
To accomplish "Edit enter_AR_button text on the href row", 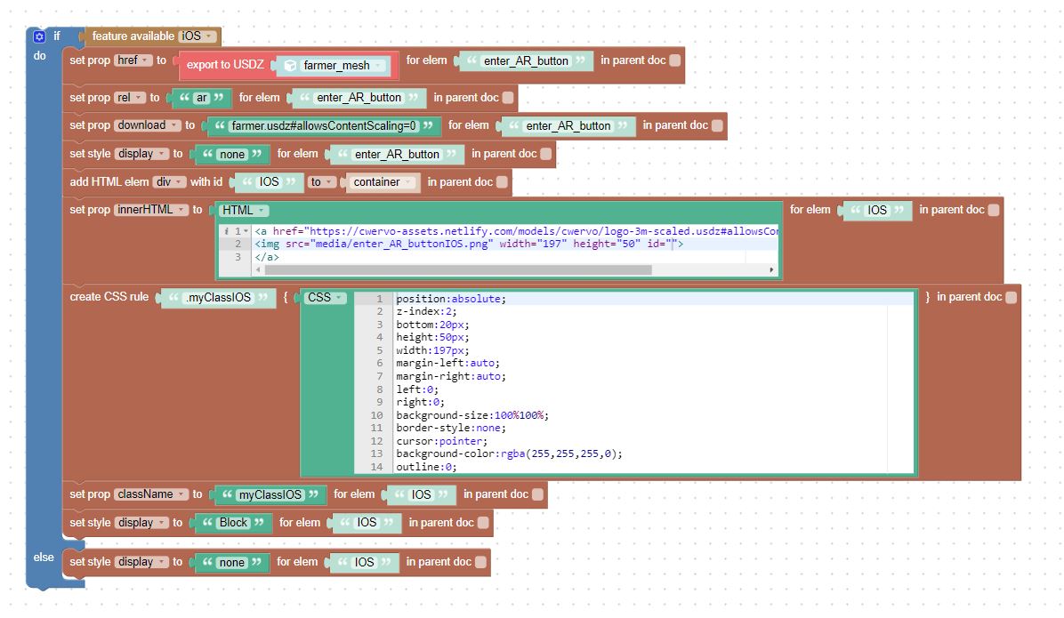I will [x=526, y=61].
